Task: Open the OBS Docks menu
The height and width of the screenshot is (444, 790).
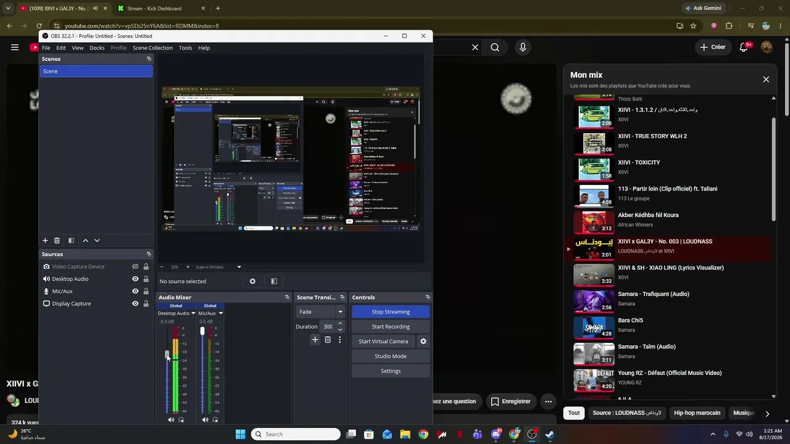Action: (x=97, y=47)
